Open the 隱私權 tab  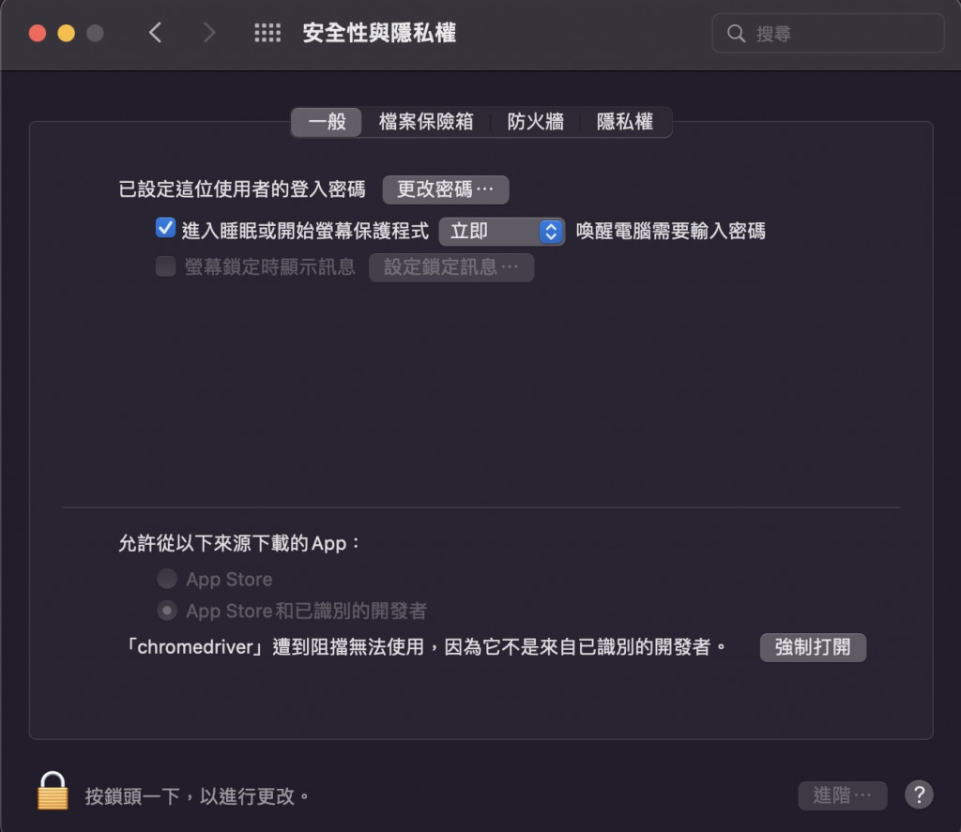point(624,121)
